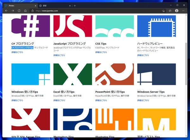Click the page vertical scrollbar thumb
Screen dimensions: 190x140
186,64
